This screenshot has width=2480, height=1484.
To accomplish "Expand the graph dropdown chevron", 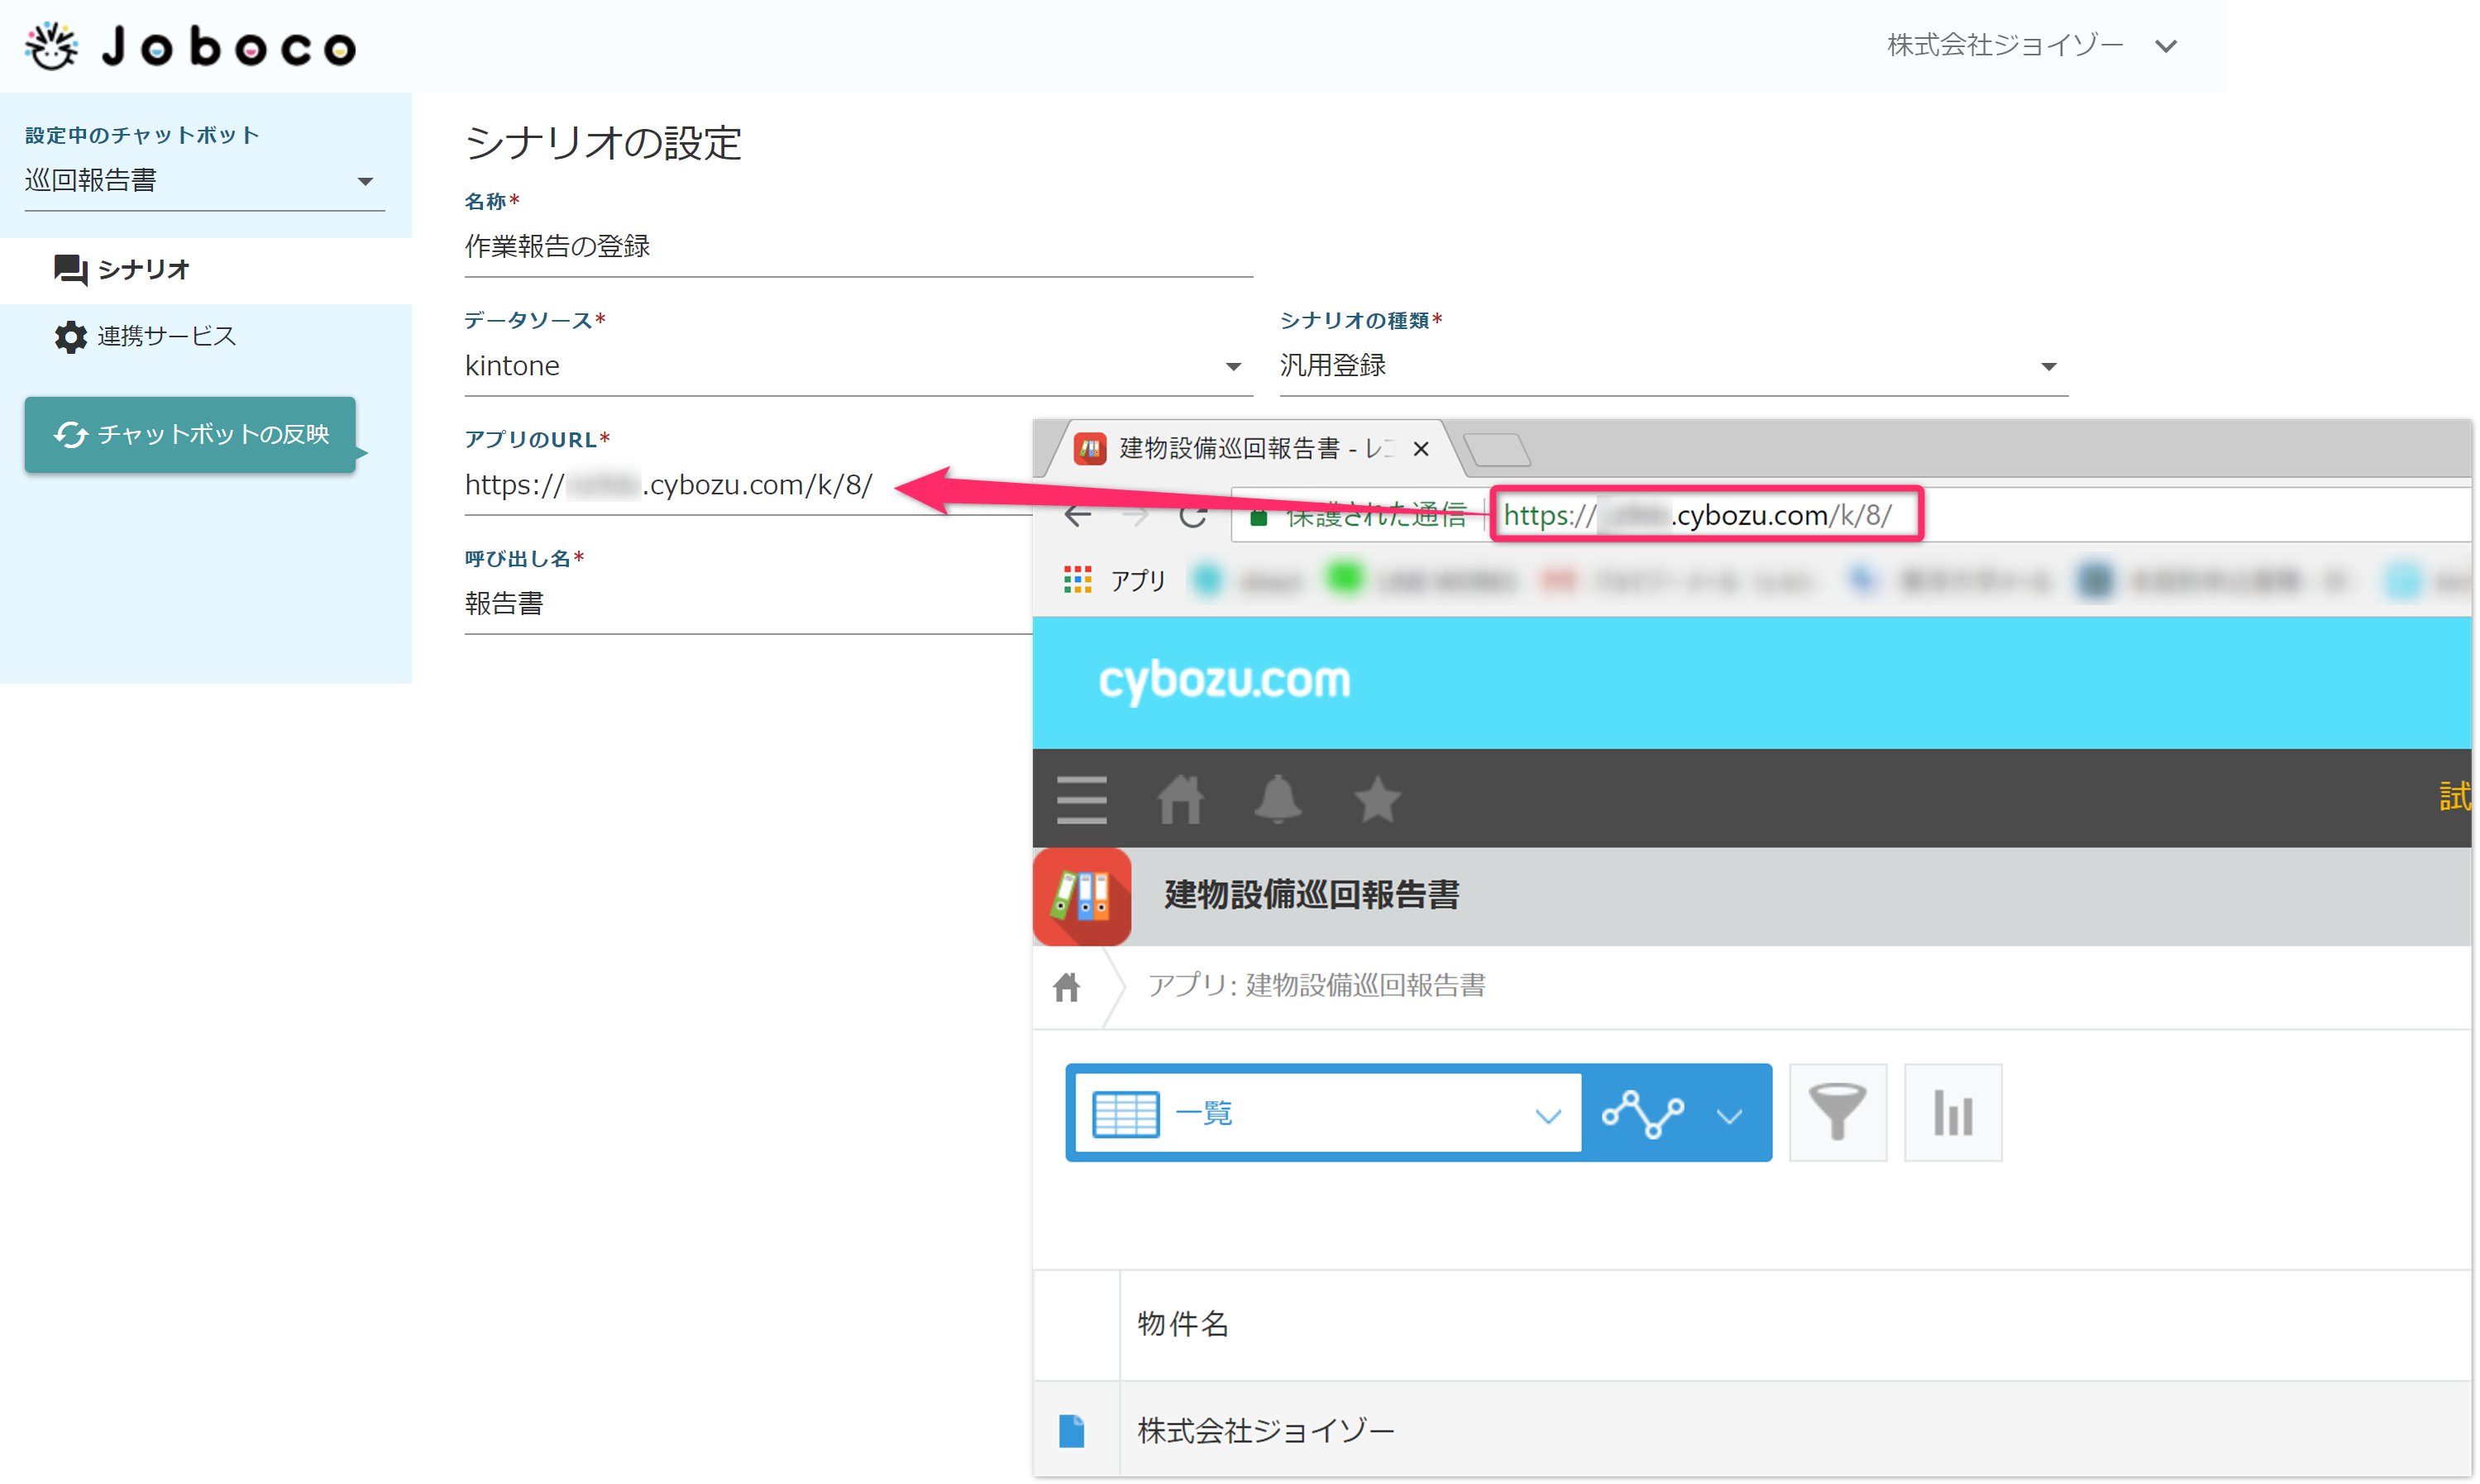I will pyautogui.click(x=1730, y=1116).
